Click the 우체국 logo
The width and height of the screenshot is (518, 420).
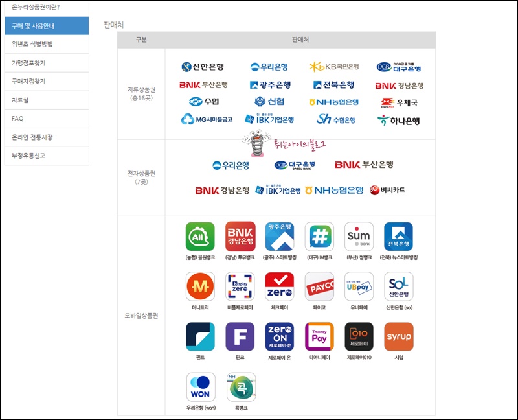click(x=399, y=103)
